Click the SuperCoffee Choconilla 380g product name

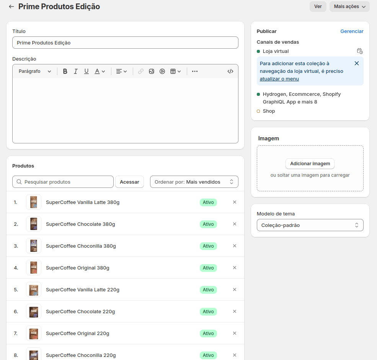click(81, 246)
